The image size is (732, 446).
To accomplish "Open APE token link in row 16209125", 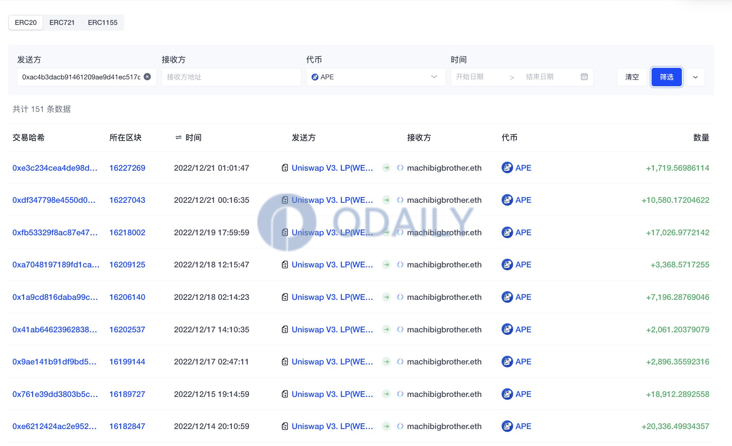I will [523, 264].
